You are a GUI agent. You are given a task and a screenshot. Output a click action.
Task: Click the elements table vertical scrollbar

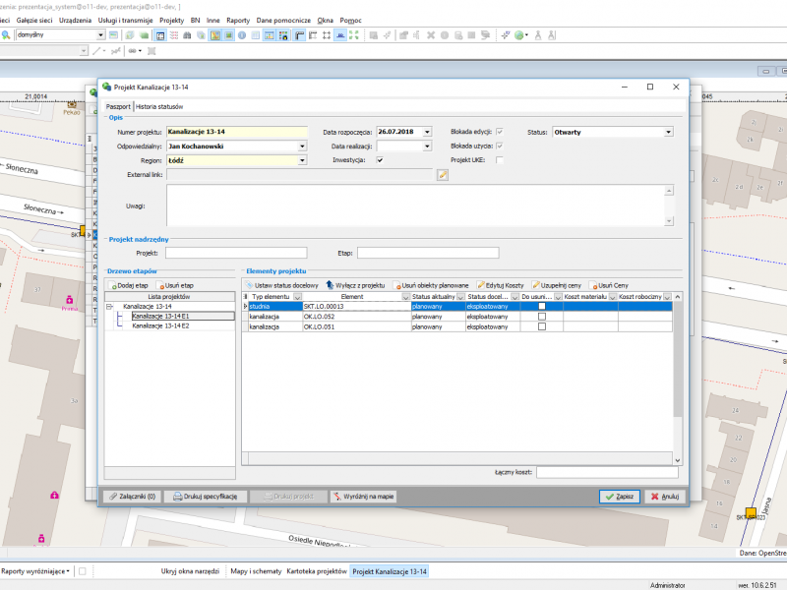(x=678, y=359)
